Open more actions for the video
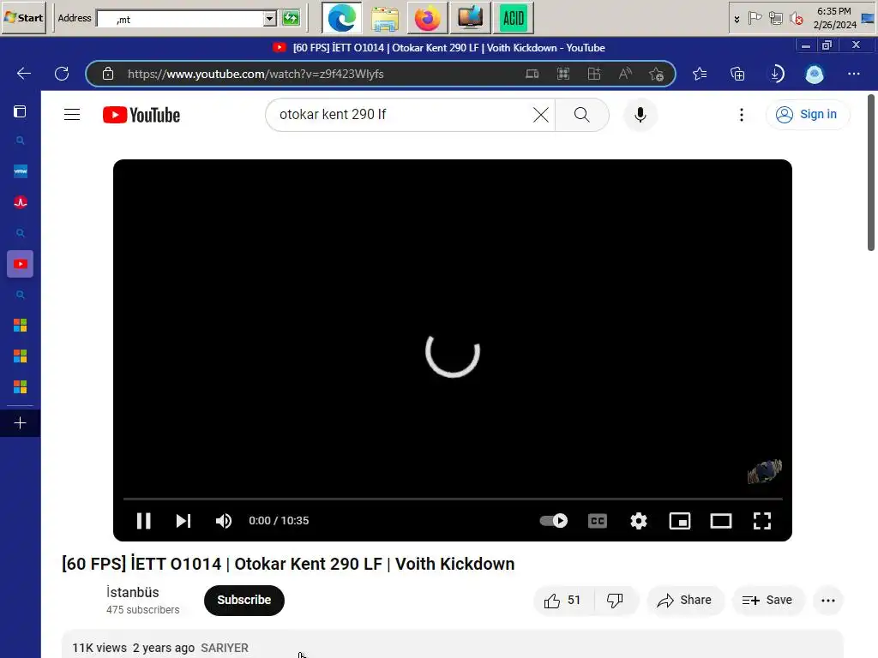 click(x=827, y=601)
